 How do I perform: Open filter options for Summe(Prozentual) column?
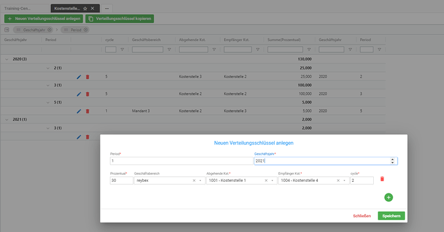309,49
